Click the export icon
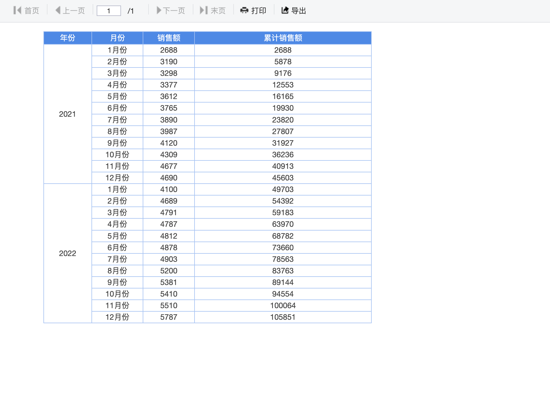Viewport: 550px width, 402px height. (x=285, y=10)
